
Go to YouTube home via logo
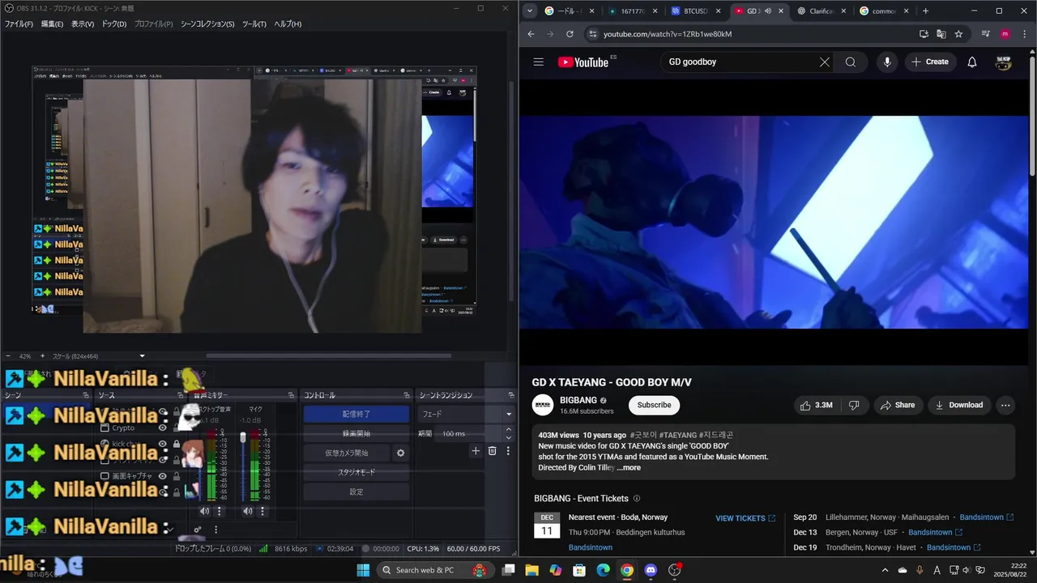(583, 62)
